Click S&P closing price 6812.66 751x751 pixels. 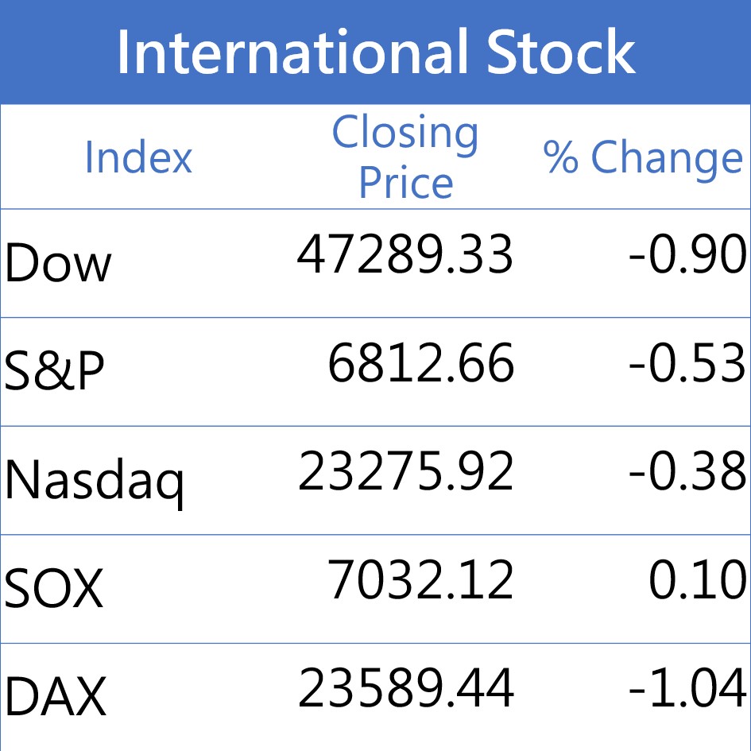click(420, 364)
